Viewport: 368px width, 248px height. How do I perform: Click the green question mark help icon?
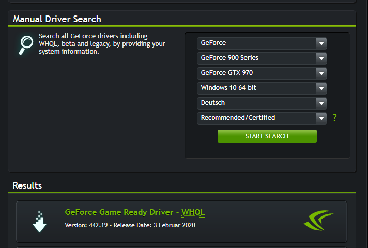[x=335, y=118]
